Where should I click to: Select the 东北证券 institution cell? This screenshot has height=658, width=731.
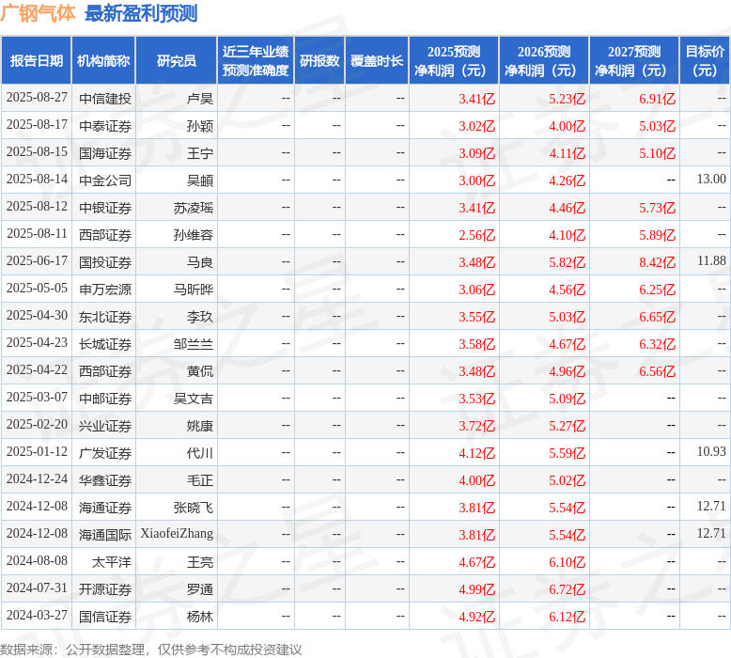click(105, 317)
